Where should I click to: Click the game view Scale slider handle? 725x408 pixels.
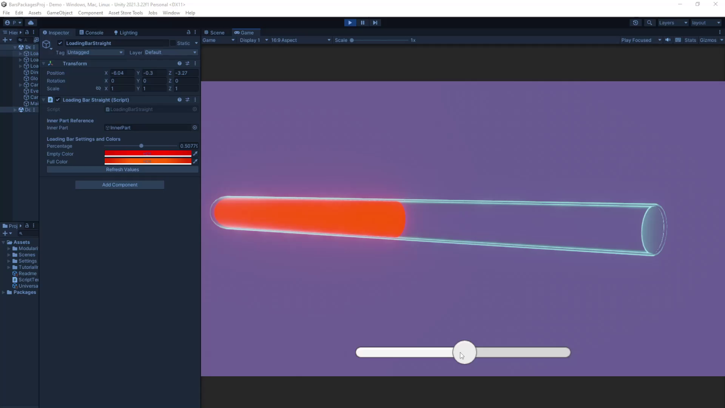[x=352, y=40]
